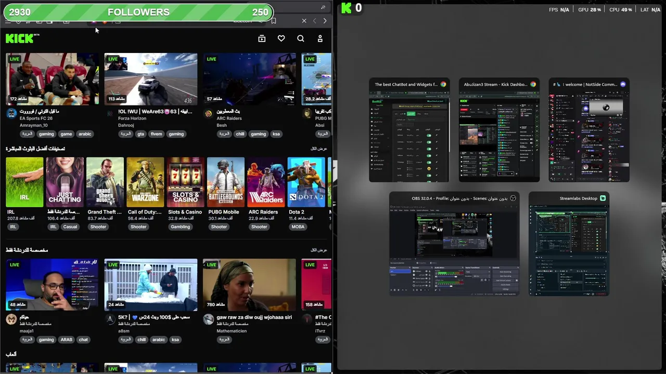Click the GPU 28% readout in the overlay
The image size is (666, 374).
point(590,10)
